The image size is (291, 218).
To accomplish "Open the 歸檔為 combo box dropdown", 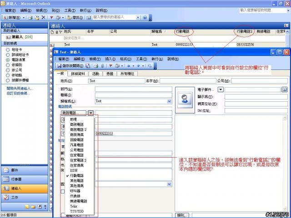I will click(x=169, y=101).
